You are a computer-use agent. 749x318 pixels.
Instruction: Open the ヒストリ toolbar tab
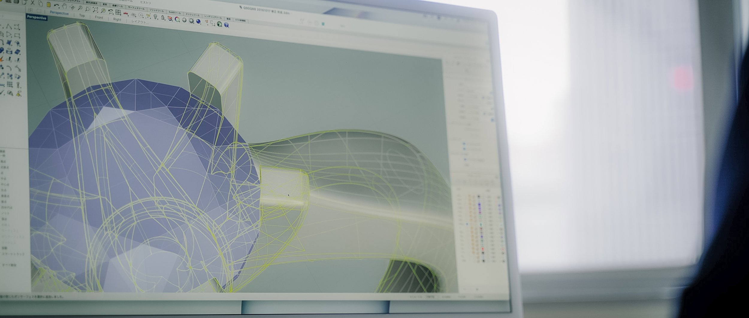146,2
